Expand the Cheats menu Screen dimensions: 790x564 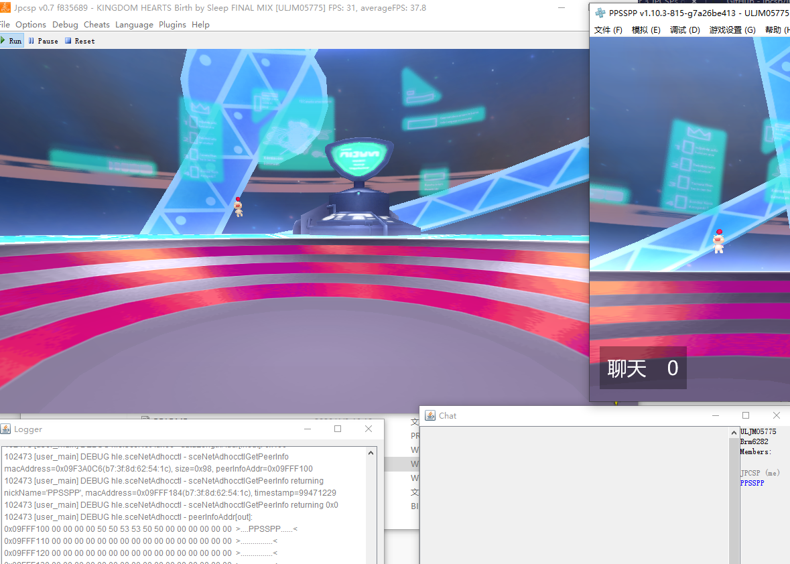click(x=96, y=25)
